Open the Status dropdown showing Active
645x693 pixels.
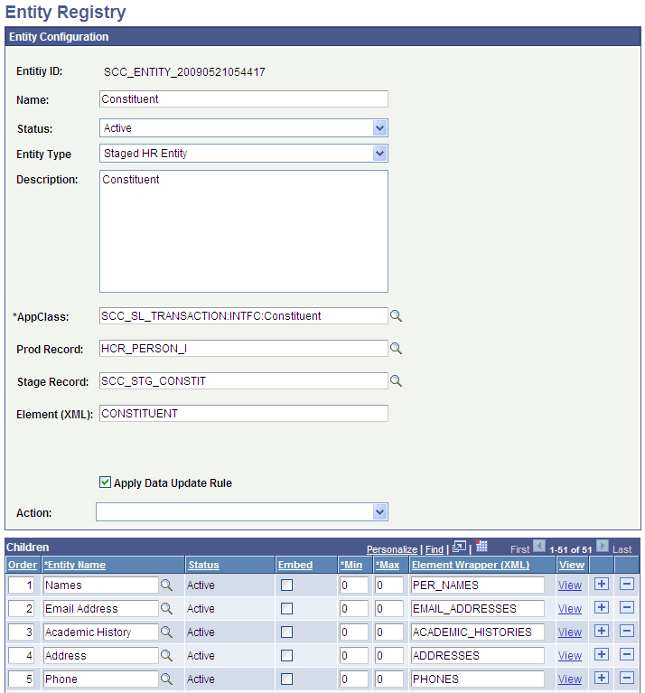coord(244,128)
